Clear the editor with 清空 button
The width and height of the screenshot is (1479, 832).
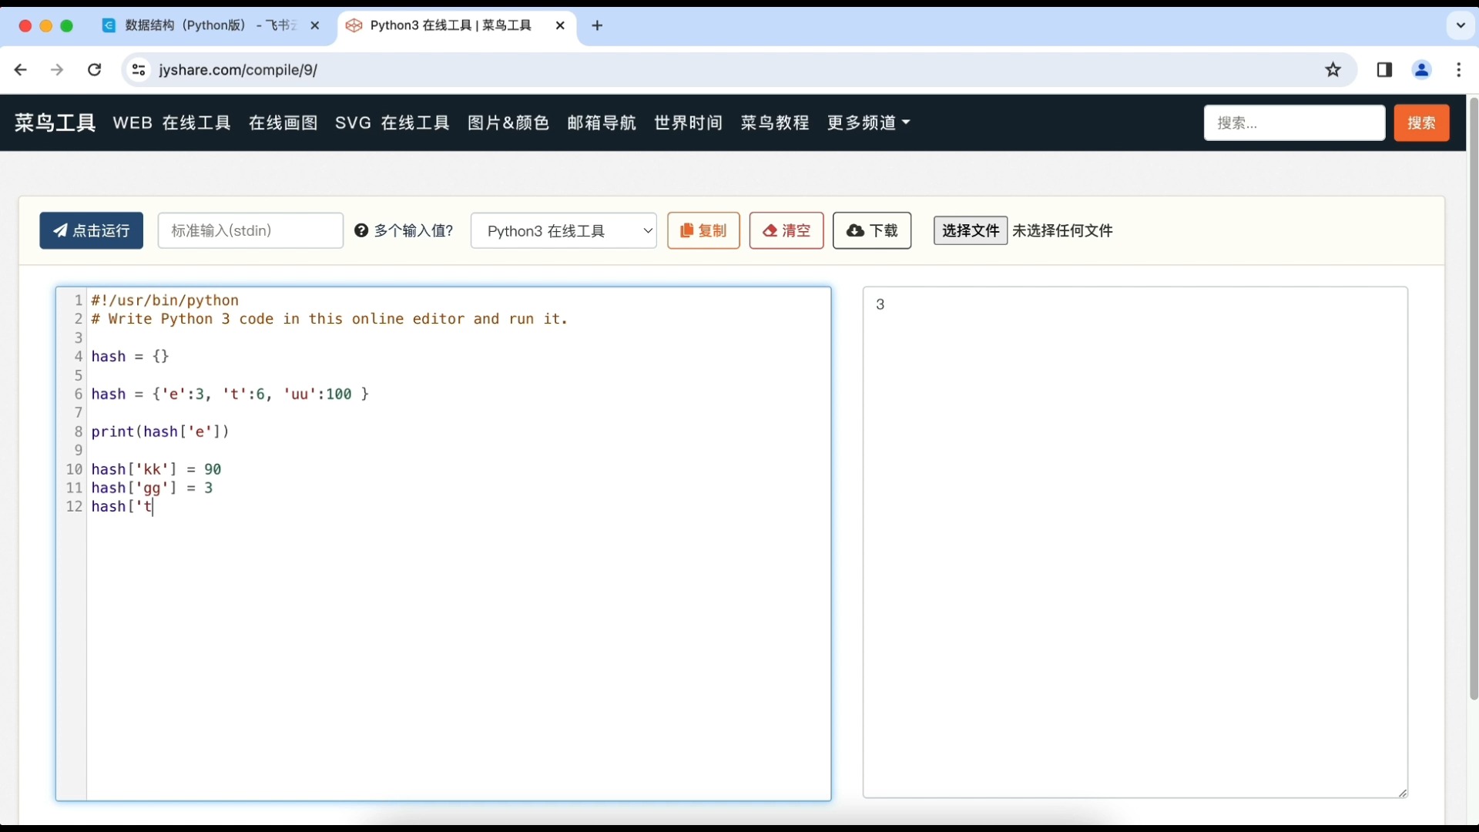(x=786, y=230)
